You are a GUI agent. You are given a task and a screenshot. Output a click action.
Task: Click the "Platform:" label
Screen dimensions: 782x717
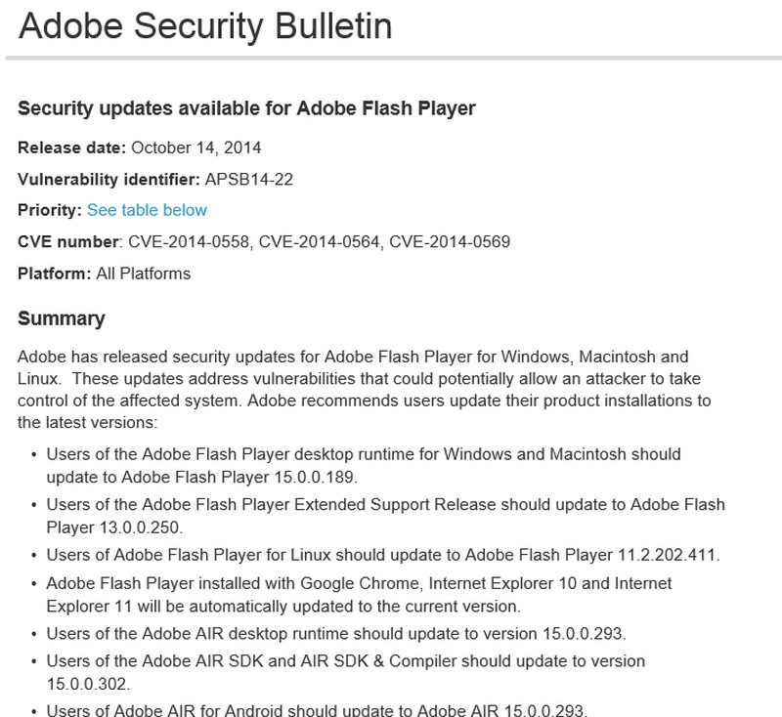coord(55,274)
